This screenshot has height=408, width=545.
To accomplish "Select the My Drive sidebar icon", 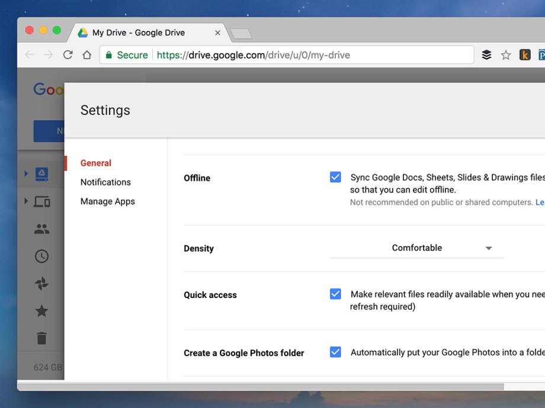I will (x=41, y=173).
